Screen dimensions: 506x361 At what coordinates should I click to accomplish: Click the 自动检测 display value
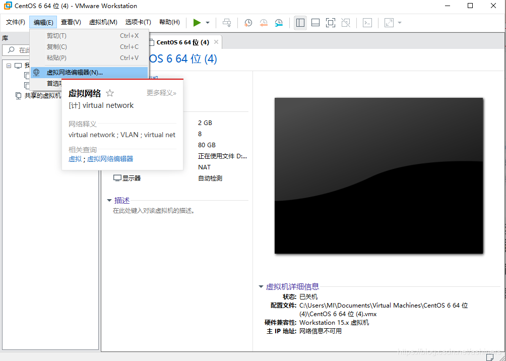coord(210,178)
